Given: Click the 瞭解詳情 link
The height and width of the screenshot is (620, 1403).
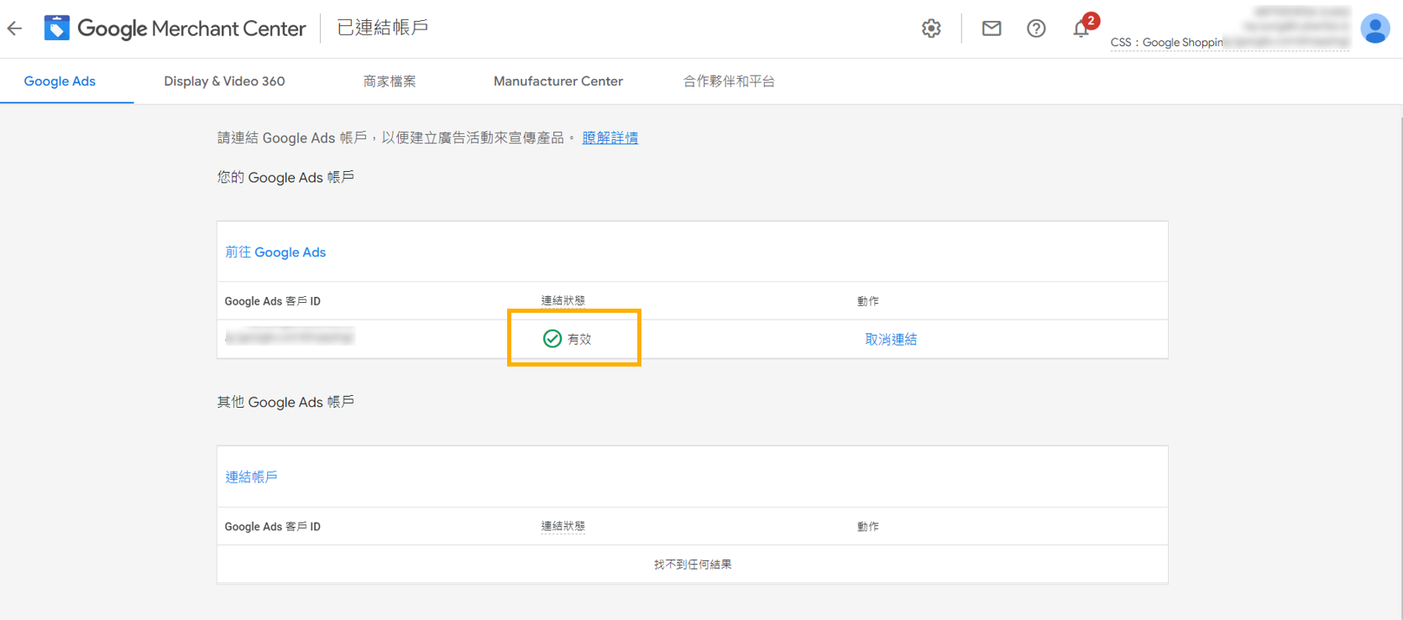Looking at the screenshot, I should pos(610,138).
